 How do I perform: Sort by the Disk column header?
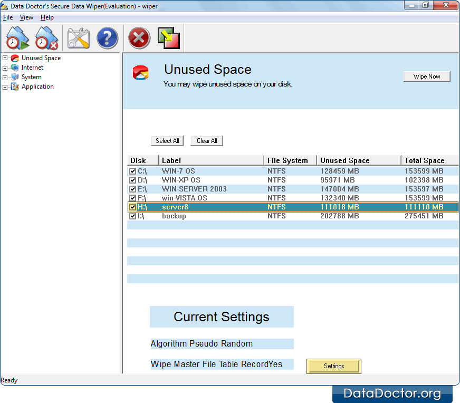pos(143,160)
